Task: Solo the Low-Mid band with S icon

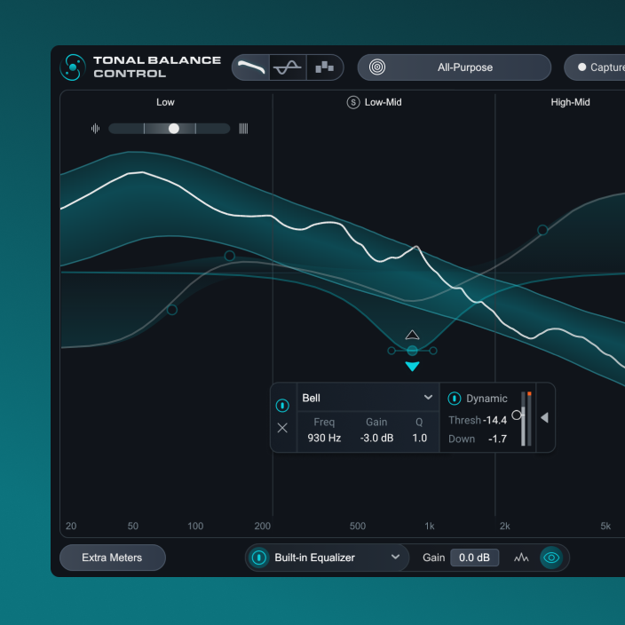Action: point(353,102)
